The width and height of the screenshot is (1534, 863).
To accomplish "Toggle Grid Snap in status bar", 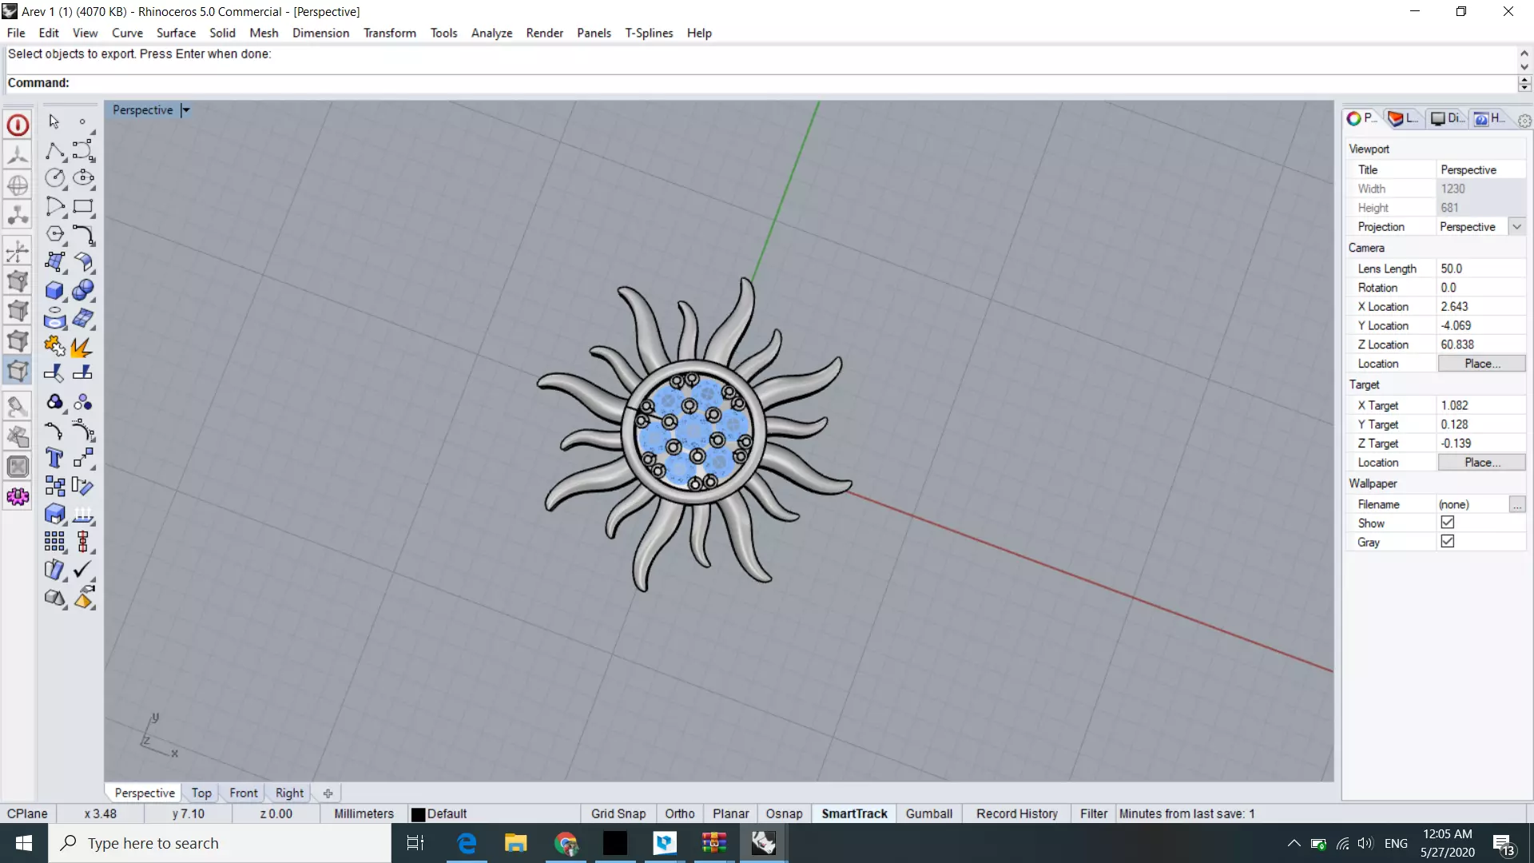I will (x=618, y=813).
